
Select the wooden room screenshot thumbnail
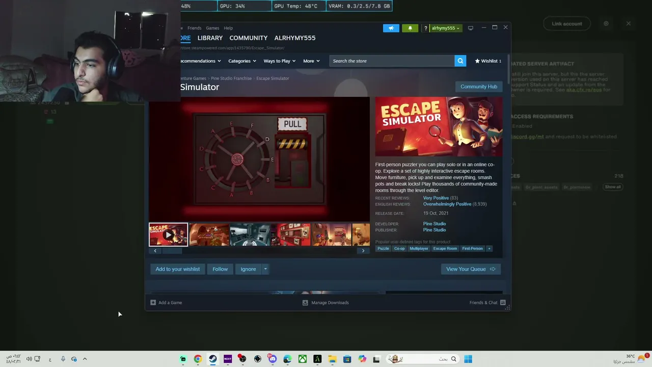click(209, 234)
